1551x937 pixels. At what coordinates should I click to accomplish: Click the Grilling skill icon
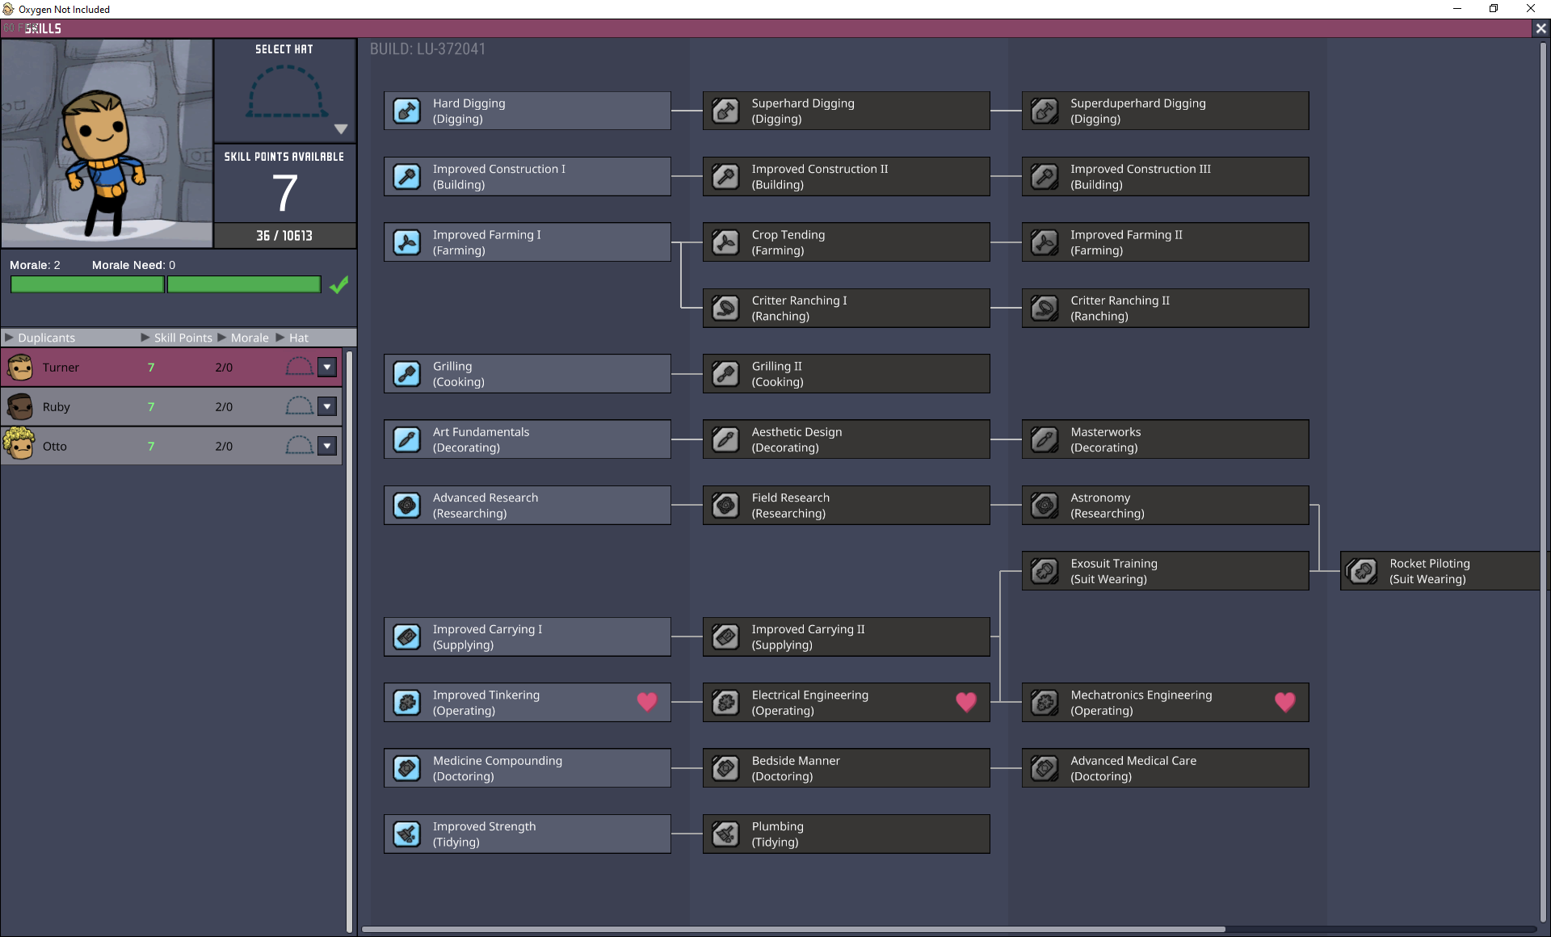(x=407, y=374)
